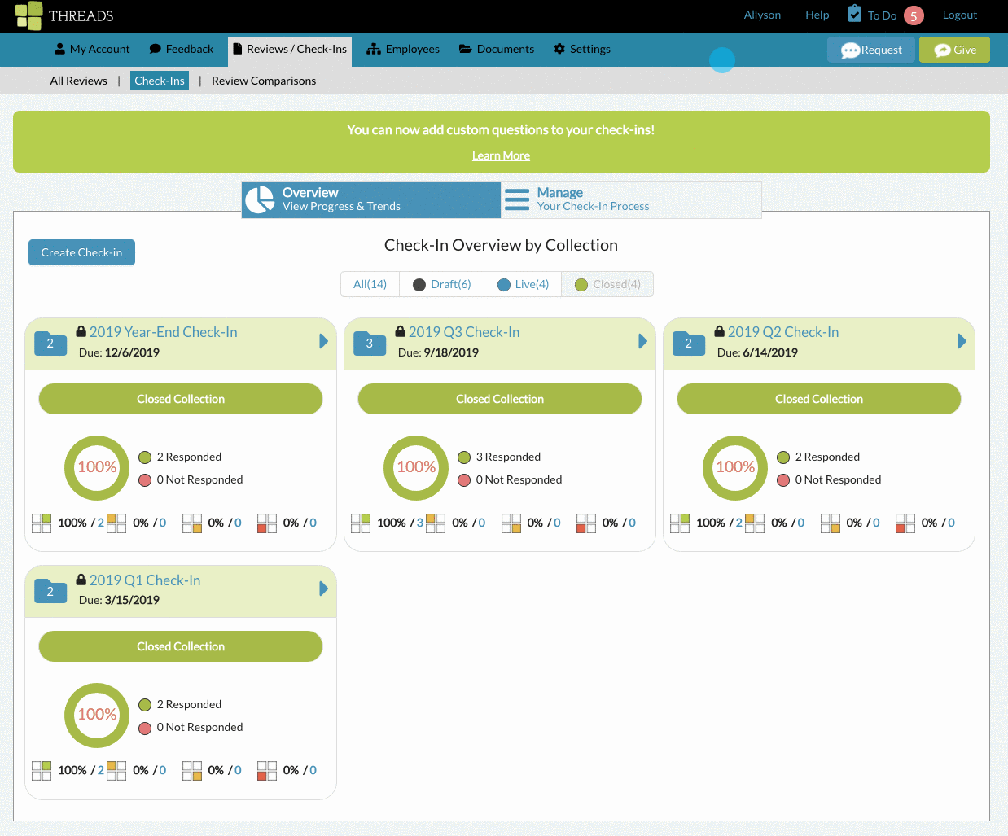This screenshot has height=836, width=1008.
Task: Click the Overview pie chart icon
Action: click(x=260, y=199)
